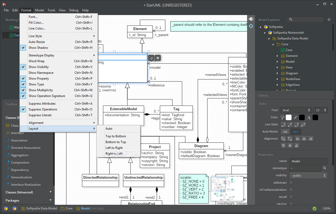The image size is (336, 214).
Task: Click the align top icon
Action: [x=284, y=145]
